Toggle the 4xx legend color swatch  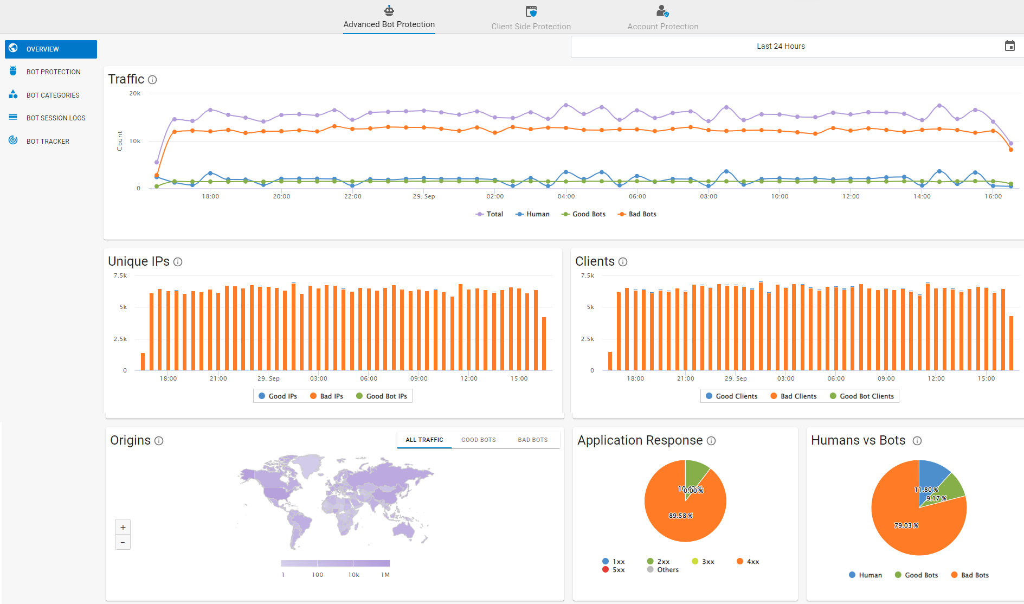[x=740, y=561]
